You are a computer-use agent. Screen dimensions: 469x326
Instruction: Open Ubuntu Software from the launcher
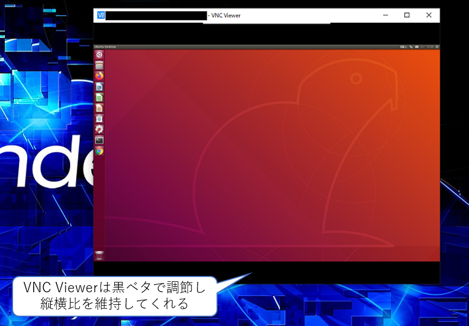[x=100, y=119]
